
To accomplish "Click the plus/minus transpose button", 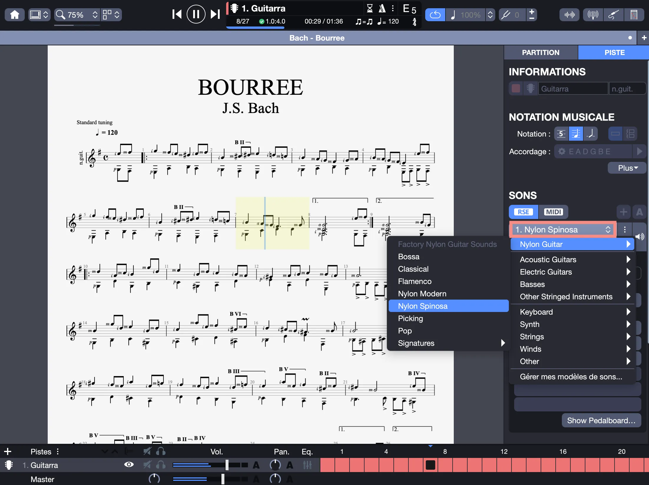I will [532, 14].
